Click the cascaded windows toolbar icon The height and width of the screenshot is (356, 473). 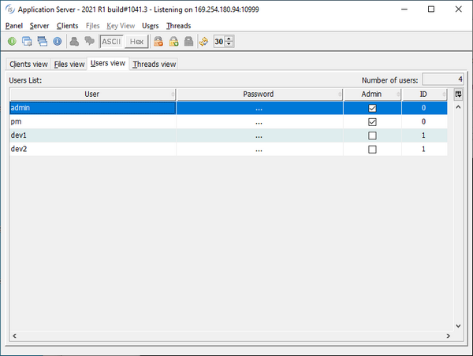point(28,42)
